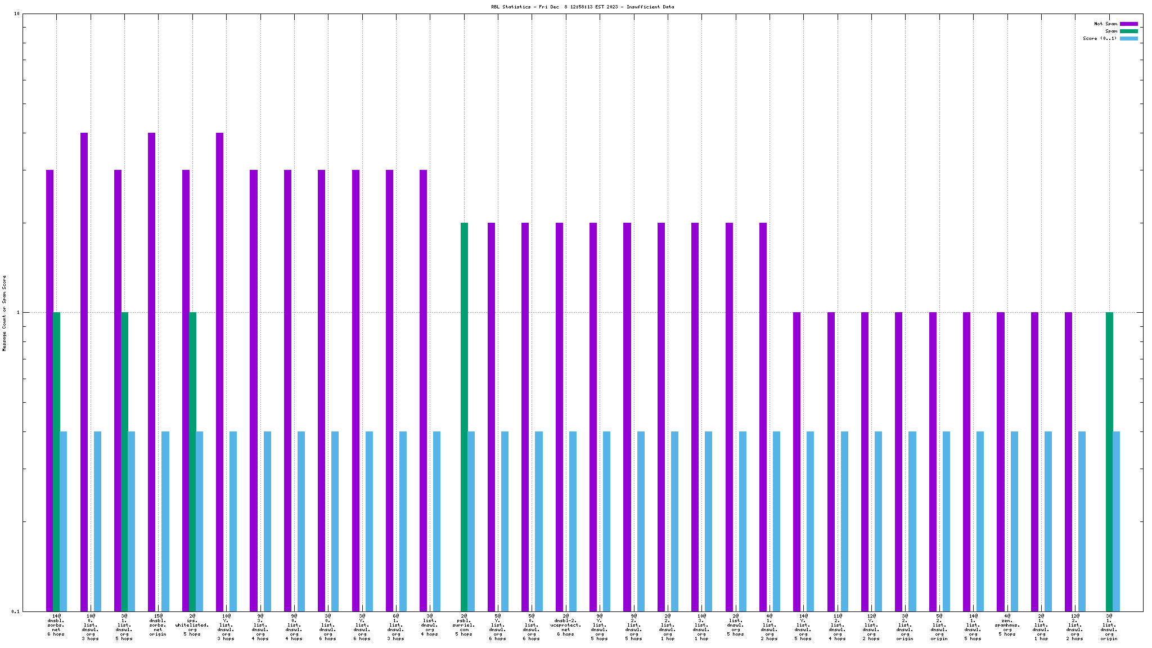
Task: Click the purple Not Spam legend swatch
Action: [1128, 24]
